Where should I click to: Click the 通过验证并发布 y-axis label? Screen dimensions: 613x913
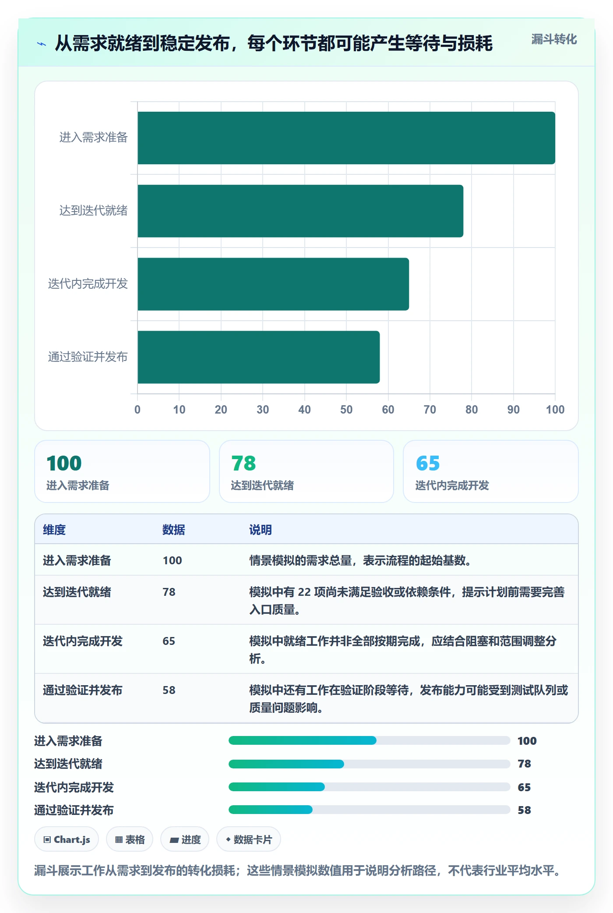(x=88, y=357)
